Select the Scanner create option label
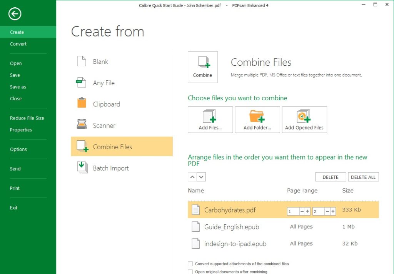The image size is (394, 274). 104,125
